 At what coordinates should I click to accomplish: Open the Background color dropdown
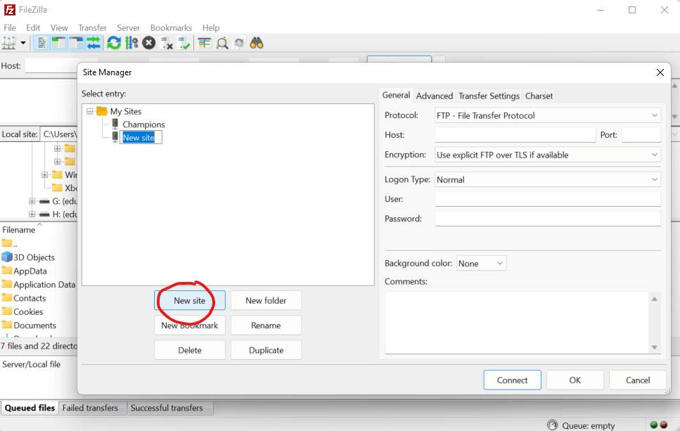click(x=482, y=264)
